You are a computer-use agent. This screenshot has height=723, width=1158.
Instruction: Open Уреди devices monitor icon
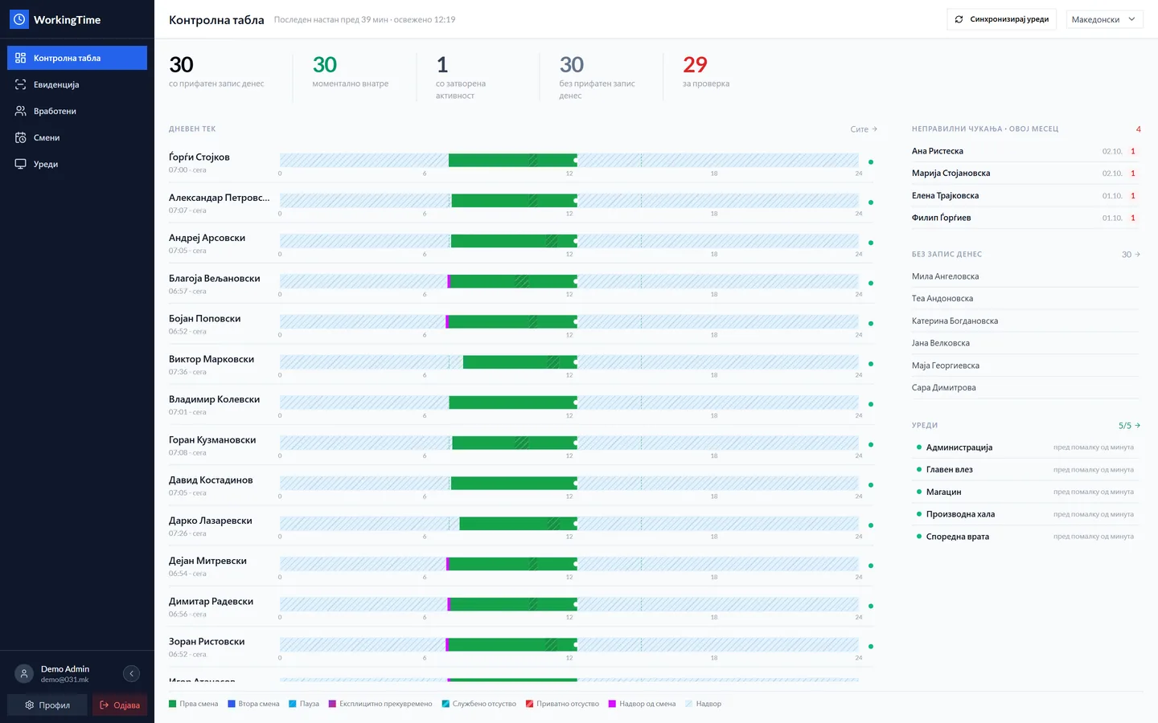(21, 164)
